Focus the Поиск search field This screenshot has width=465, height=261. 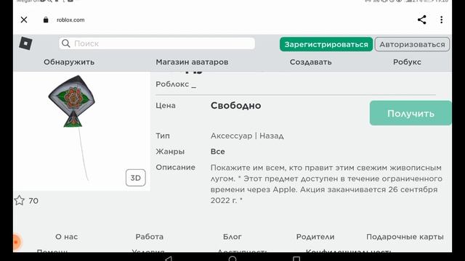[157, 43]
